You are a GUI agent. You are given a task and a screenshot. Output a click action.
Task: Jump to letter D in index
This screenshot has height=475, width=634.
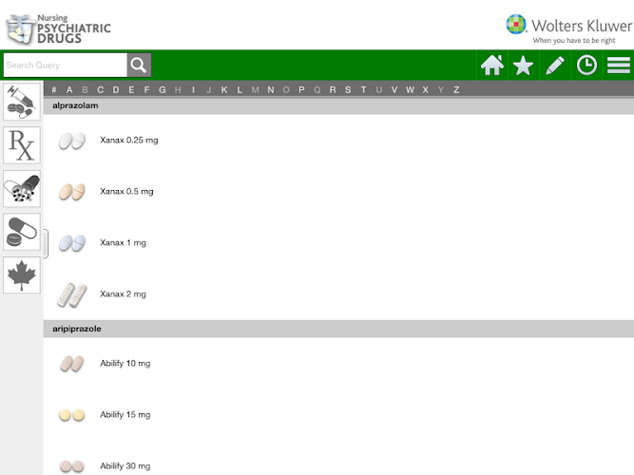(x=116, y=89)
